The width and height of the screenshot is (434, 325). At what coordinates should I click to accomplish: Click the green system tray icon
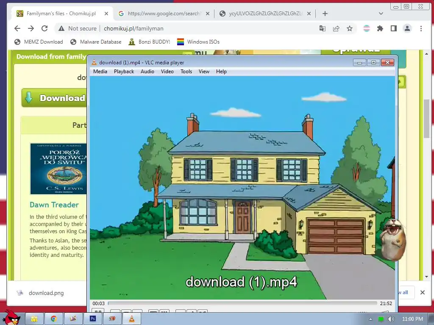[381, 319]
